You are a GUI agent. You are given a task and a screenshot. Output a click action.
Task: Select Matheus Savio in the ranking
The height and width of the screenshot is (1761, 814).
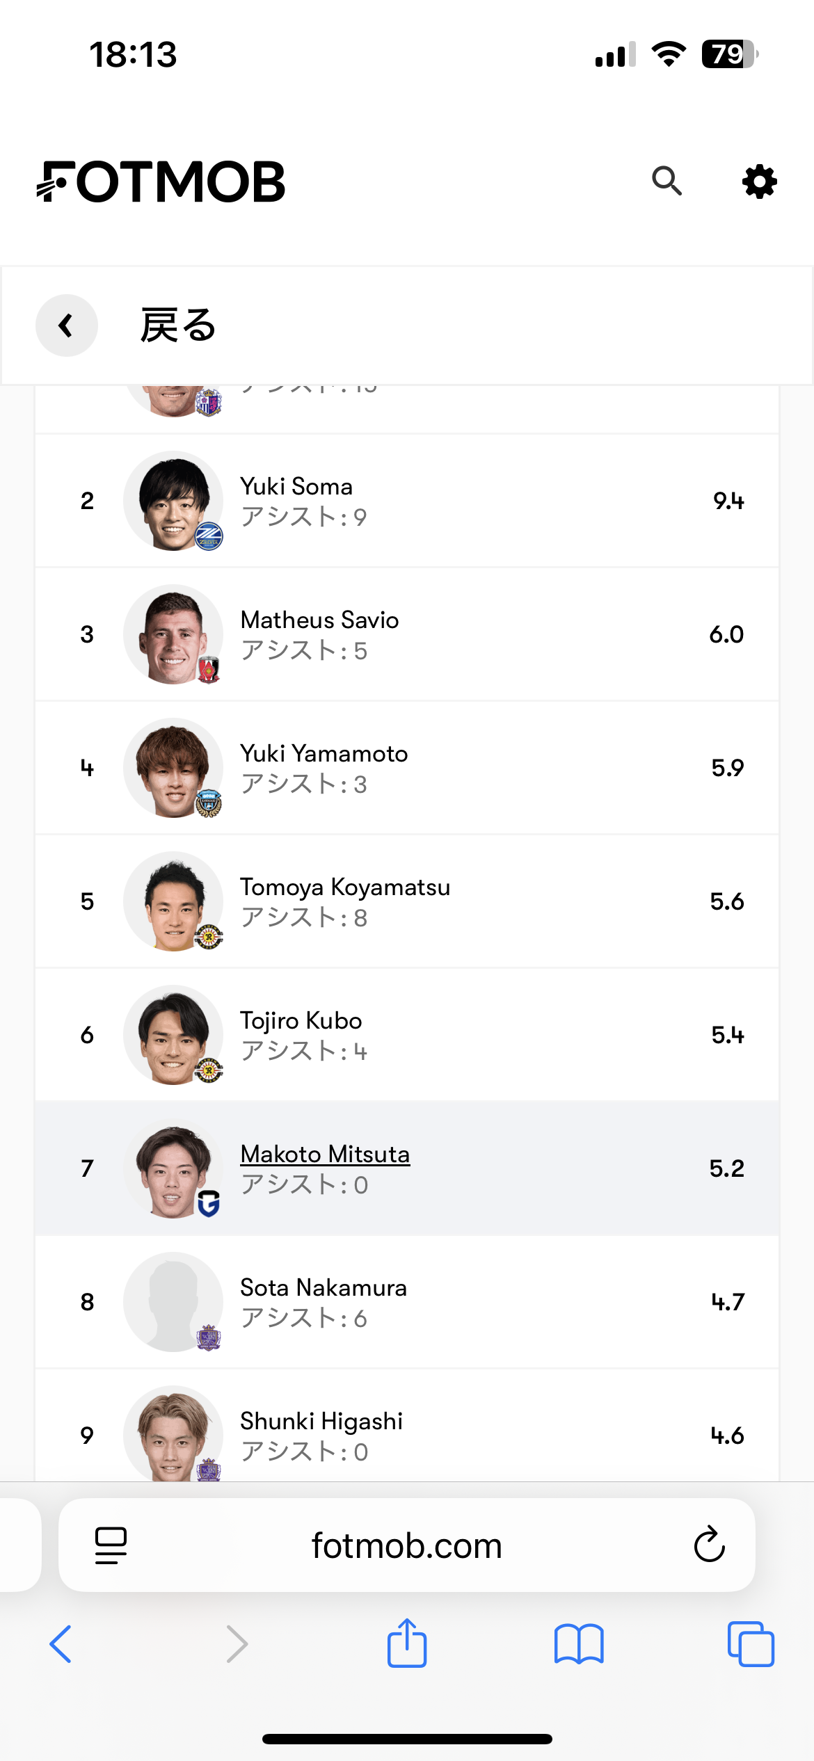coord(319,620)
